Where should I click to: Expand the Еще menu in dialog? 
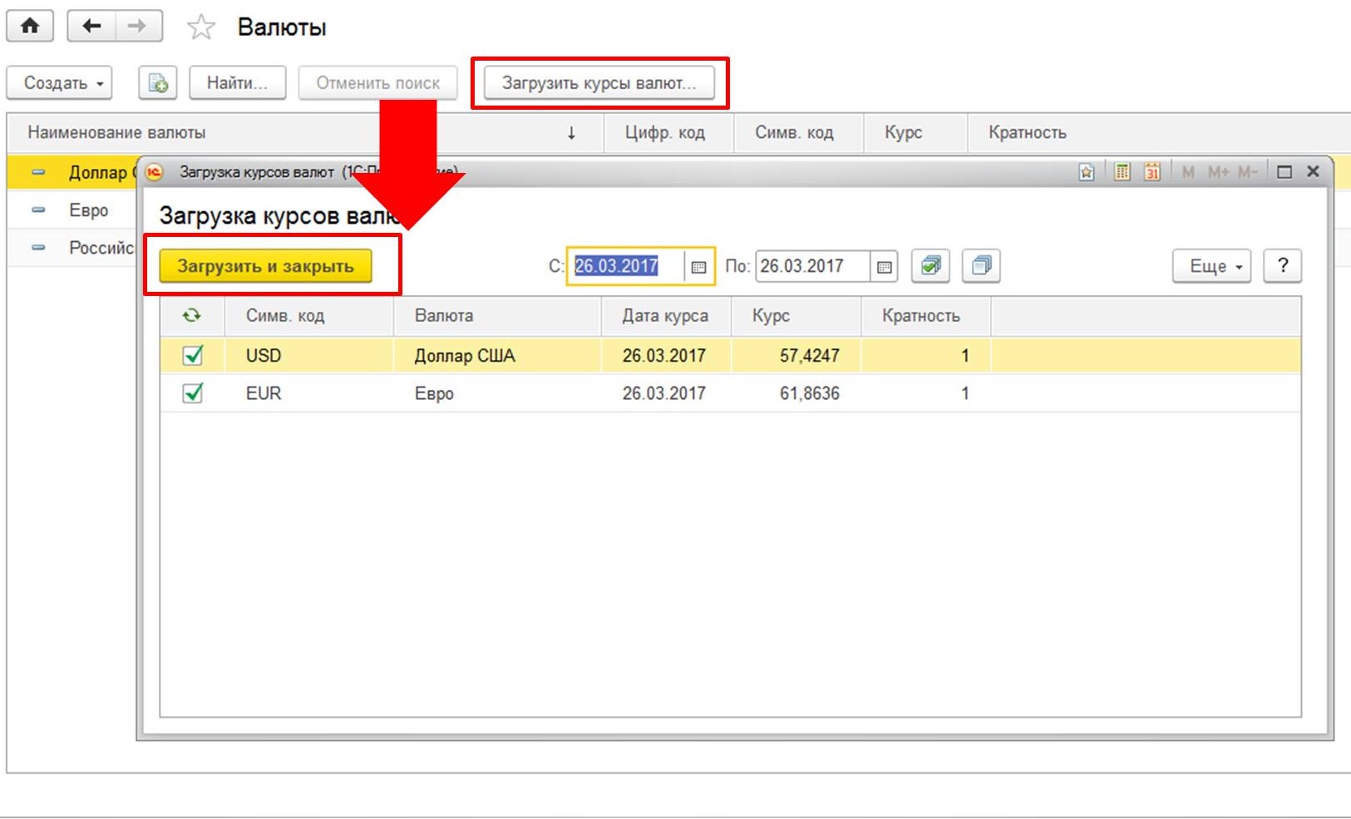[1211, 266]
